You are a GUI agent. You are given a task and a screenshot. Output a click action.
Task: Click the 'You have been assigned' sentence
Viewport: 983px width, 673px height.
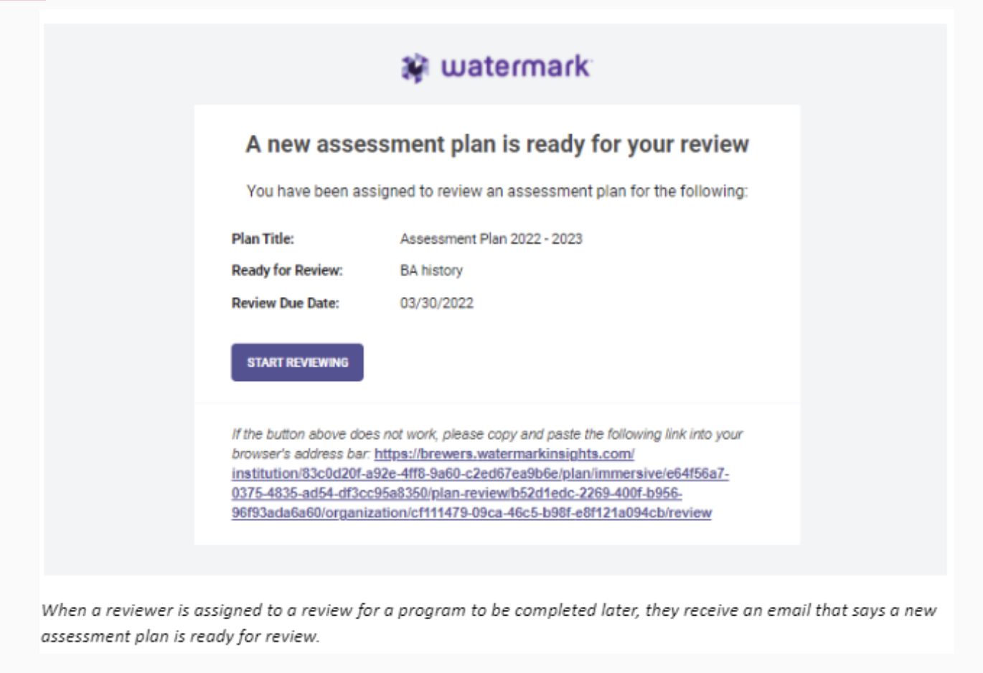click(x=497, y=192)
